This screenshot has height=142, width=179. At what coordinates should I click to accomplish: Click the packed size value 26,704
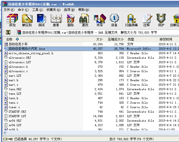[x=119, y=49]
